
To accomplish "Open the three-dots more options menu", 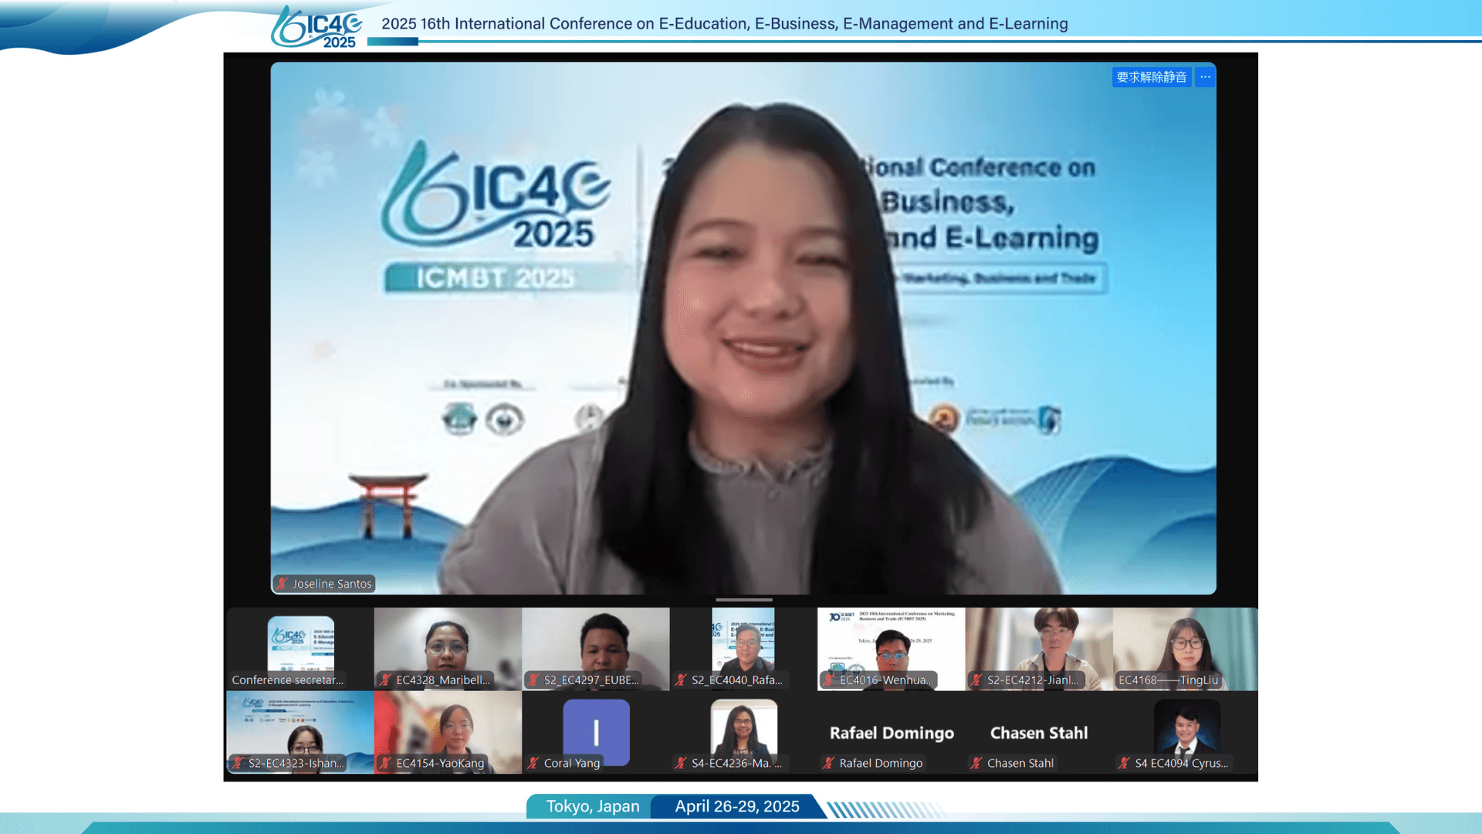I will point(1205,77).
